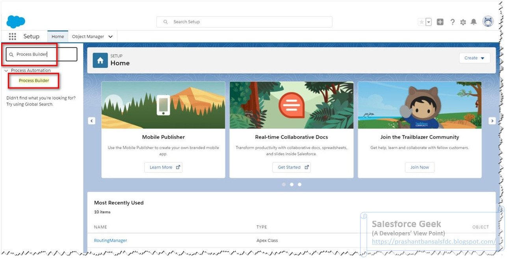Click the global actions plus icon
Viewport: 507px width, 259px height.
440,22
